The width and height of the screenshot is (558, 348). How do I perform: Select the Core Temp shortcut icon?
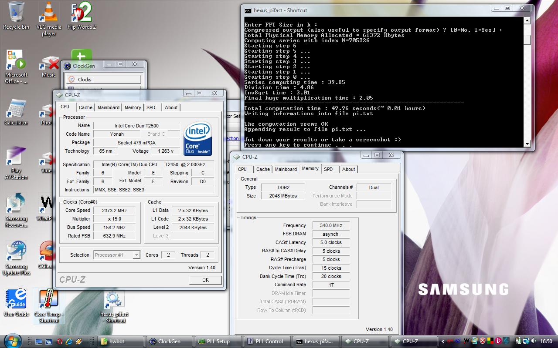[x=49, y=306]
